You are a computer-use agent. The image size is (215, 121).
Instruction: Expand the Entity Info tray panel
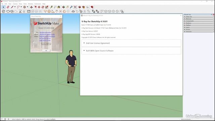pos(199,17)
